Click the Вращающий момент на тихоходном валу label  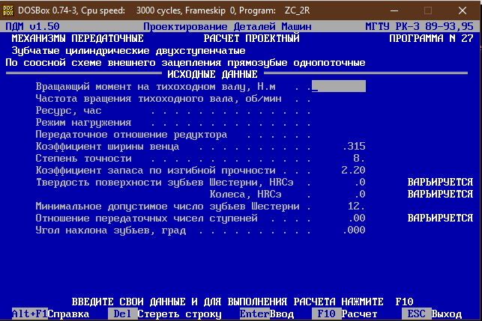[x=155, y=87]
